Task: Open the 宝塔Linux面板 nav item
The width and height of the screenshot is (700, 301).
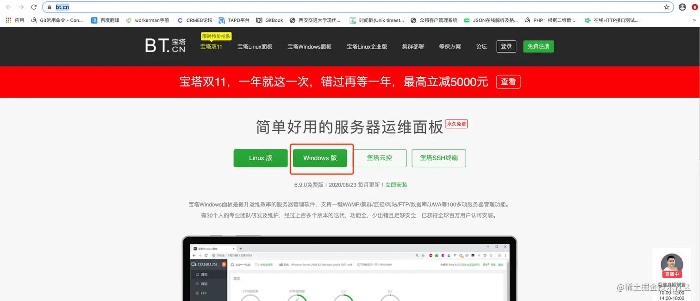Action: click(x=255, y=46)
